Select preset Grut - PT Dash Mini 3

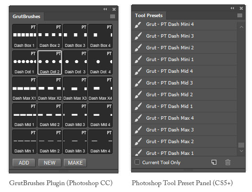(184, 36)
